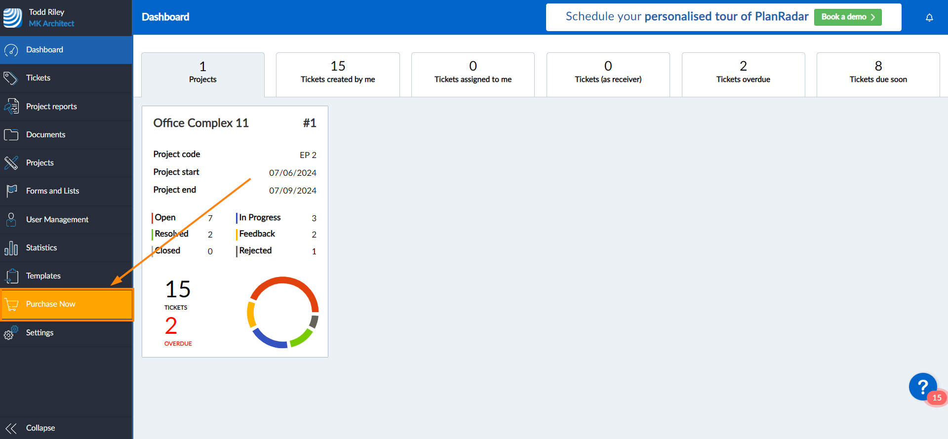Image resolution: width=948 pixels, height=439 pixels.
Task: Switch to Tickets created by me tab
Action: (338, 73)
